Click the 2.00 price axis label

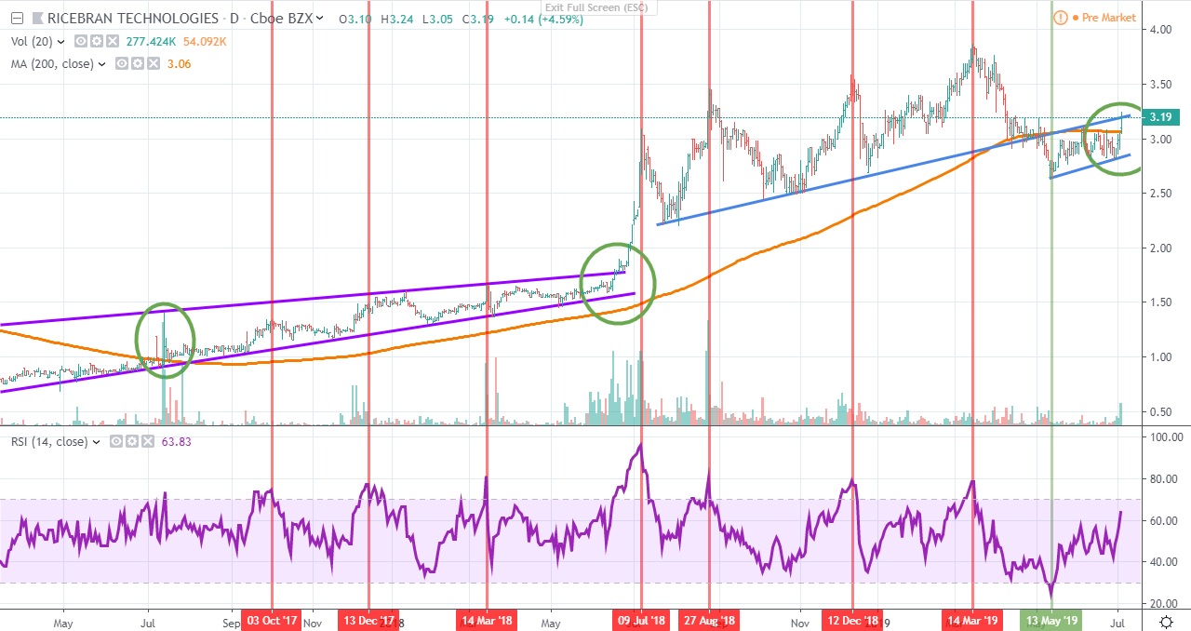tap(1163, 248)
